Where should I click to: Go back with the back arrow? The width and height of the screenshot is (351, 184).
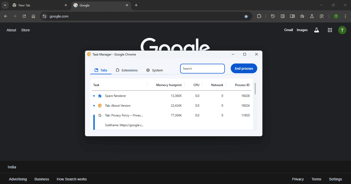pyautogui.click(x=6, y=16)
